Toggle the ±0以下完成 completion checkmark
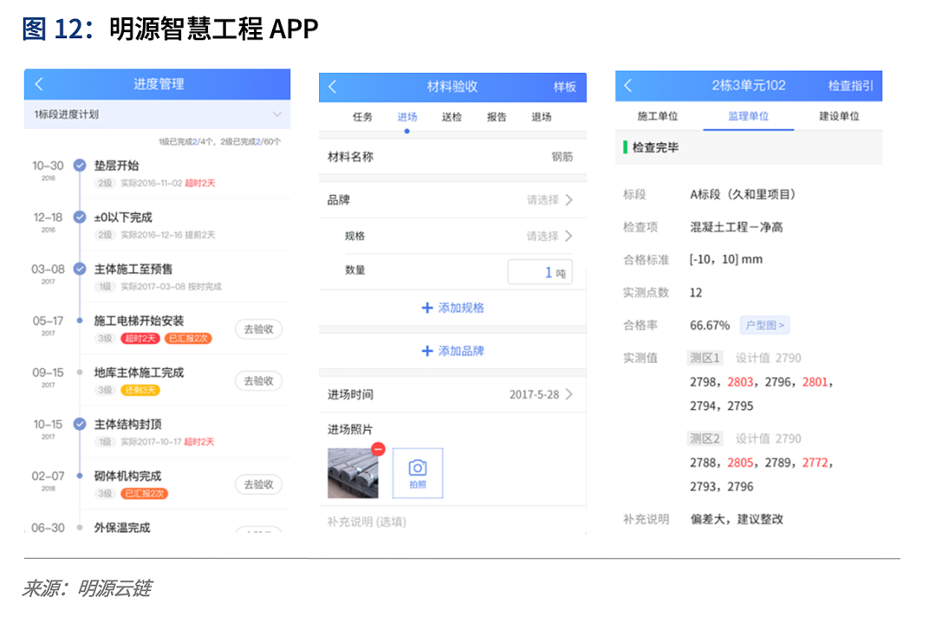This screenshot has width=936, height=623. [80, 217]
